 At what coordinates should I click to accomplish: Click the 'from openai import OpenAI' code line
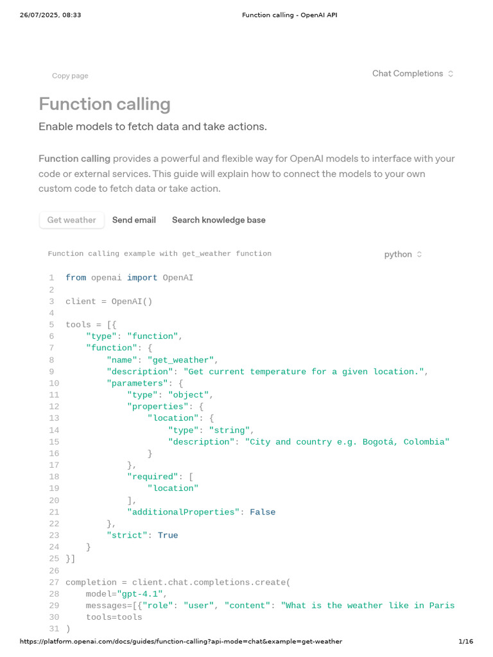click(x=129, y=278)
